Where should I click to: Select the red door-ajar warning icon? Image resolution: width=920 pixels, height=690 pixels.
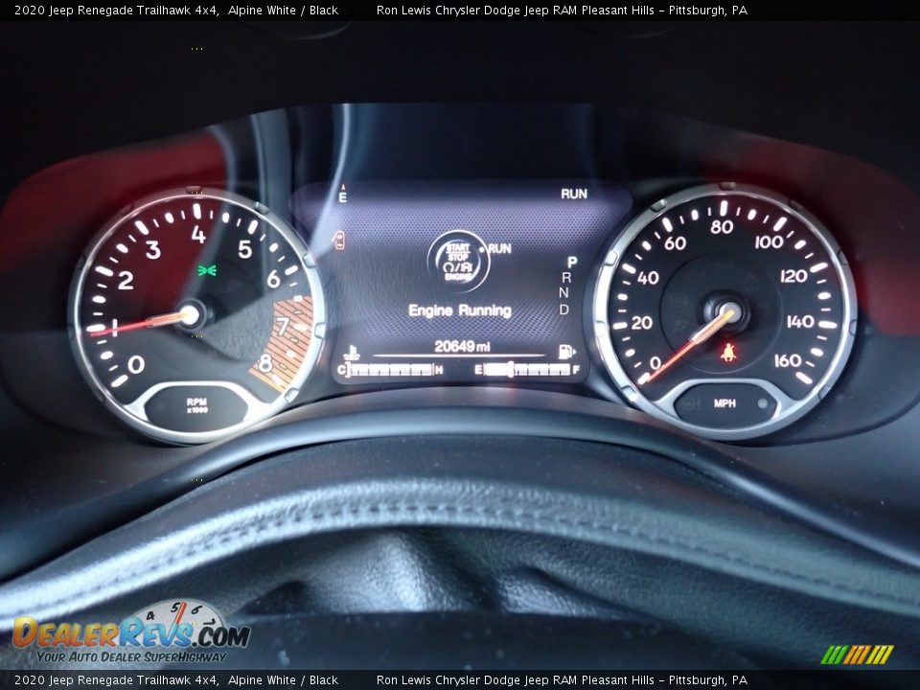tap(339, 240)
